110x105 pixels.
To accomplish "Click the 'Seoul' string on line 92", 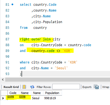I will (61, 68).
